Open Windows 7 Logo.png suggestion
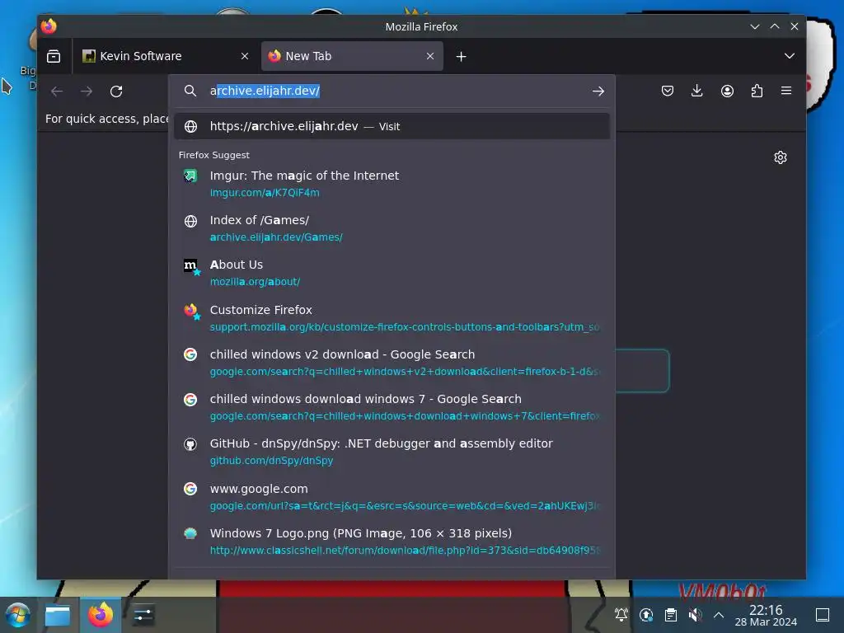This screenshot has width=844, height=633. [x=392, y=542]
